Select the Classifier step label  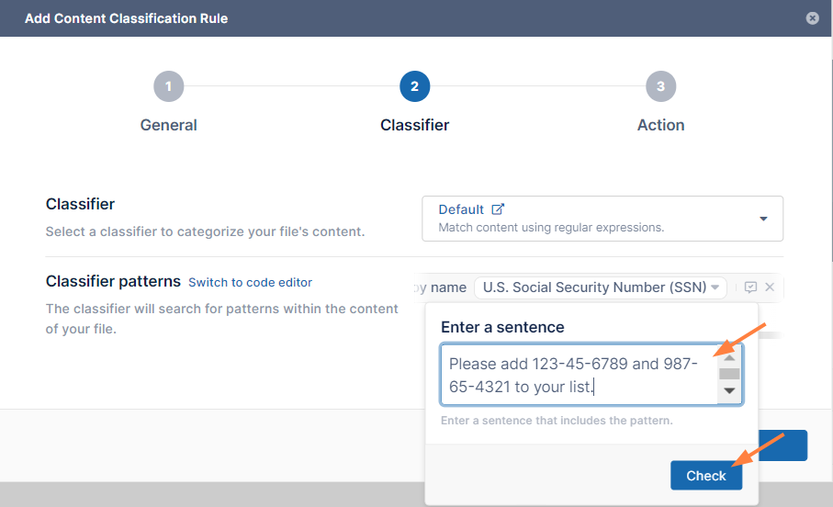(414, 125)
